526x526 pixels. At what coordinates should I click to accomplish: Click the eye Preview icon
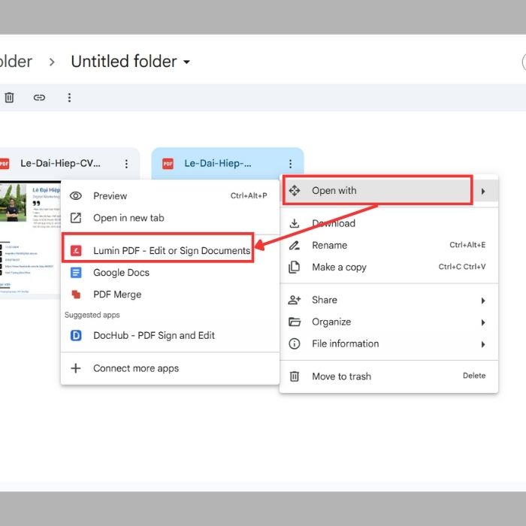coord(76,196)
